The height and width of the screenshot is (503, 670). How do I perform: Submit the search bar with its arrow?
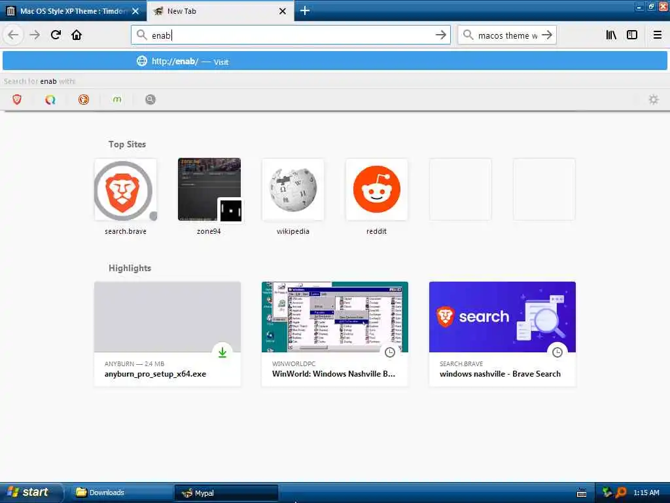coord(547,35)
